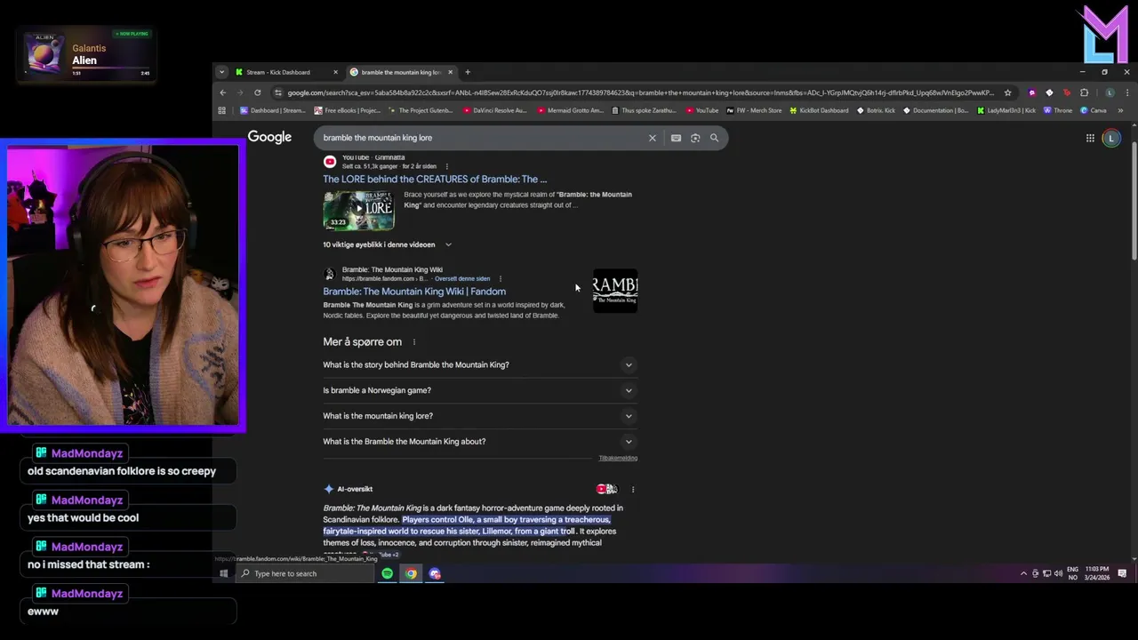Open the YouTube bookmark in bookmarks bar
The height and width of the screenshot is (640, 1138).
pyautogui.click(x=701, y=110)
